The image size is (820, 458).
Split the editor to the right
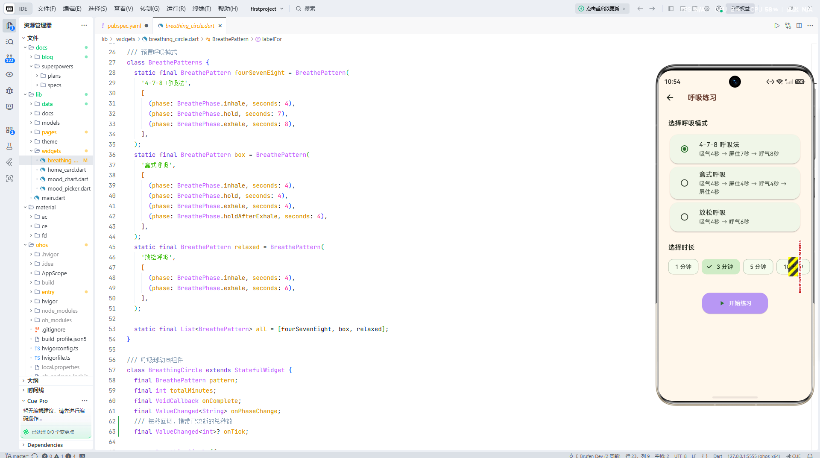799,26
